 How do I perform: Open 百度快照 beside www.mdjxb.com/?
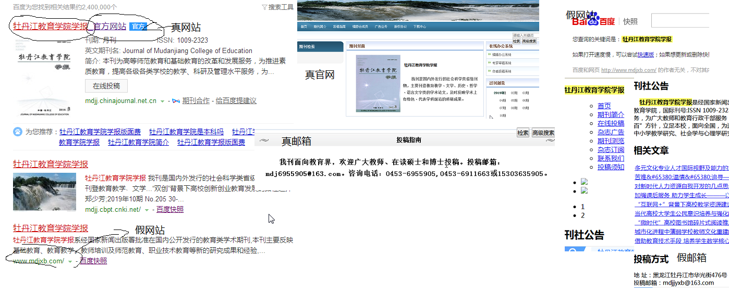93,261
